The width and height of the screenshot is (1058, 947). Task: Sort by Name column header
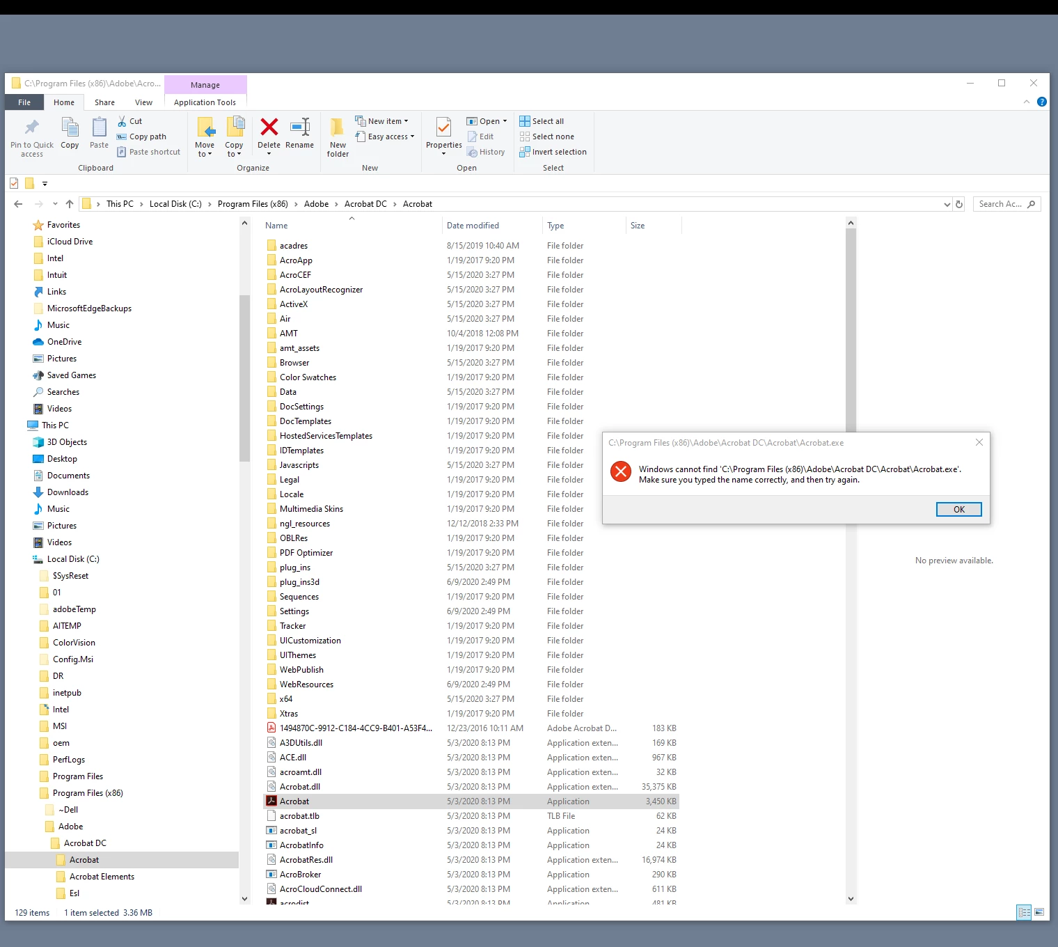352,226
